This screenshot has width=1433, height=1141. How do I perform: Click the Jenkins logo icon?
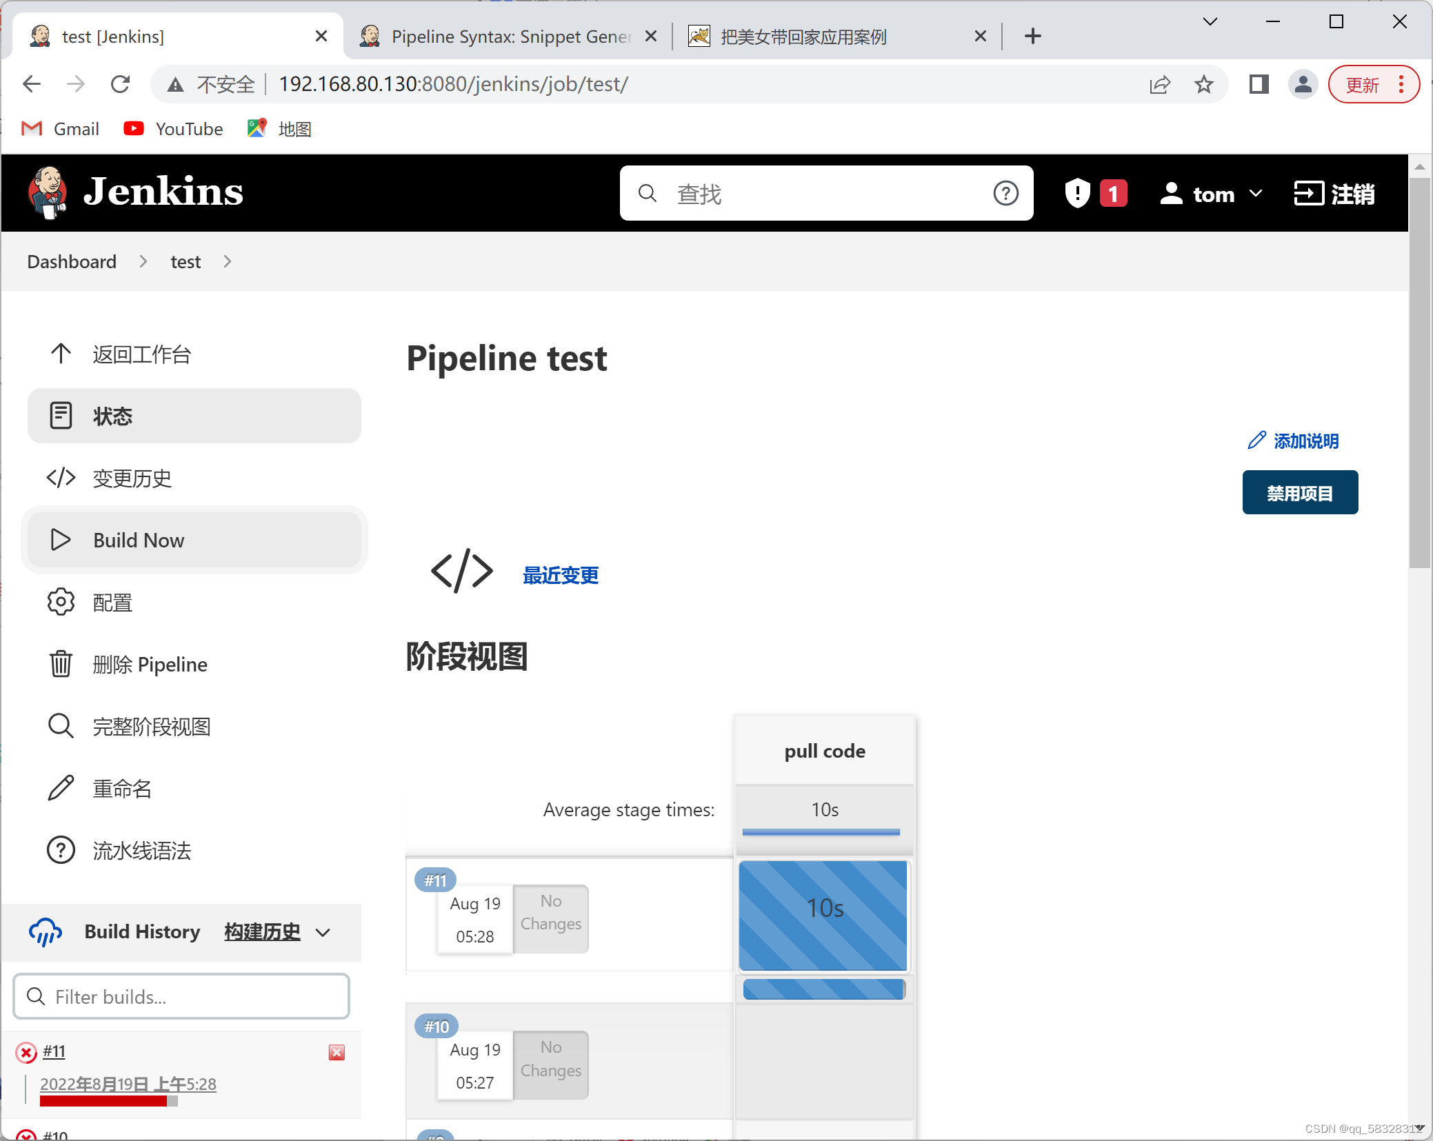point(48,192)
